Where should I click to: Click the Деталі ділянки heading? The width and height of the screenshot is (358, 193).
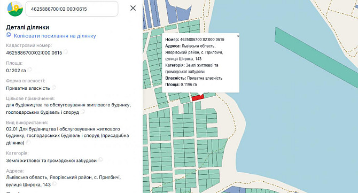click(28, 27)
